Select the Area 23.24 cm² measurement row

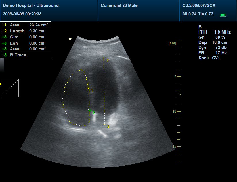pos(26,25)
